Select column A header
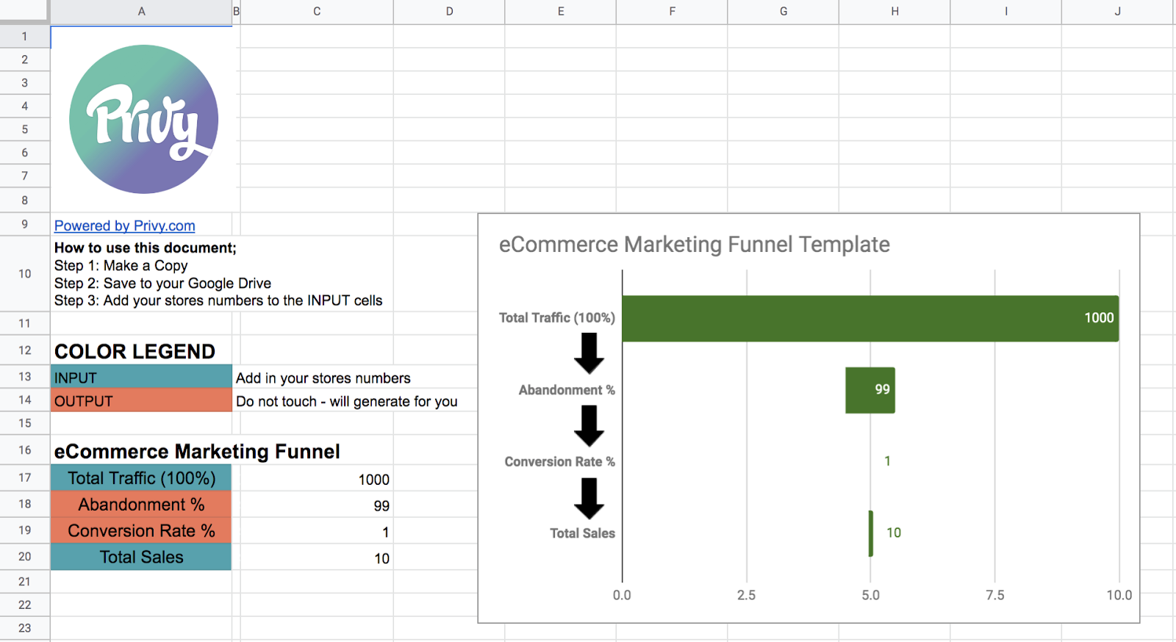 (x=141, y=11)
